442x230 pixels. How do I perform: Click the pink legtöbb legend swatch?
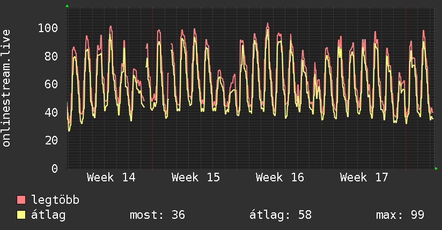(x=21, y=200)
